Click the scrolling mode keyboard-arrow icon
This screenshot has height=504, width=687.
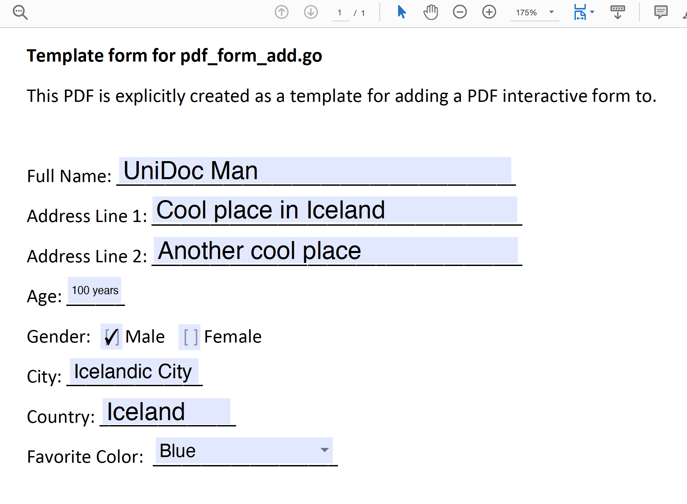tap(617, 12)
